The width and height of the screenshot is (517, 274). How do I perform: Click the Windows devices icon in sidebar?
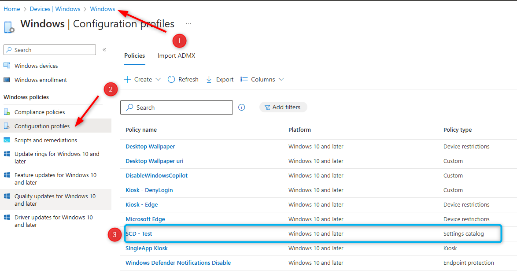click(x=7, y=65)
